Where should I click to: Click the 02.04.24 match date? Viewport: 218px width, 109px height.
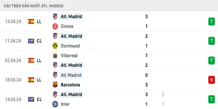coord(13,60)
